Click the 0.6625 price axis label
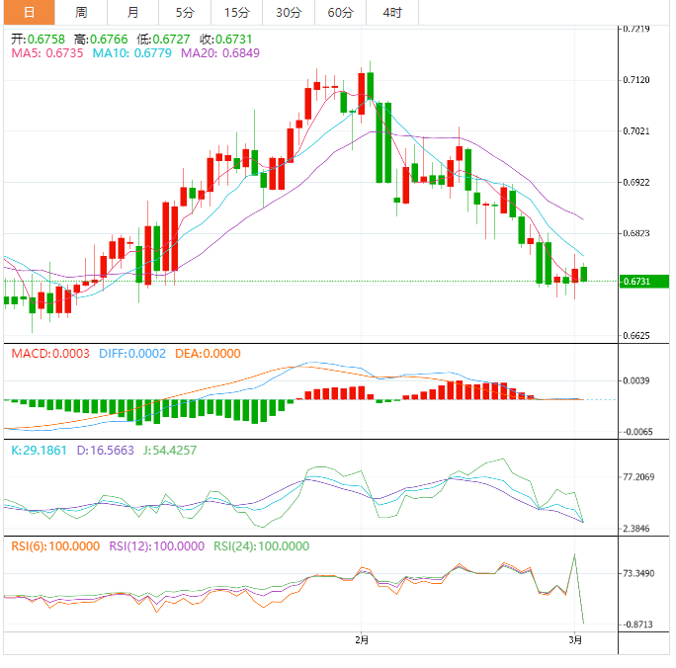 pyautogui.click(x=636, y=336)
